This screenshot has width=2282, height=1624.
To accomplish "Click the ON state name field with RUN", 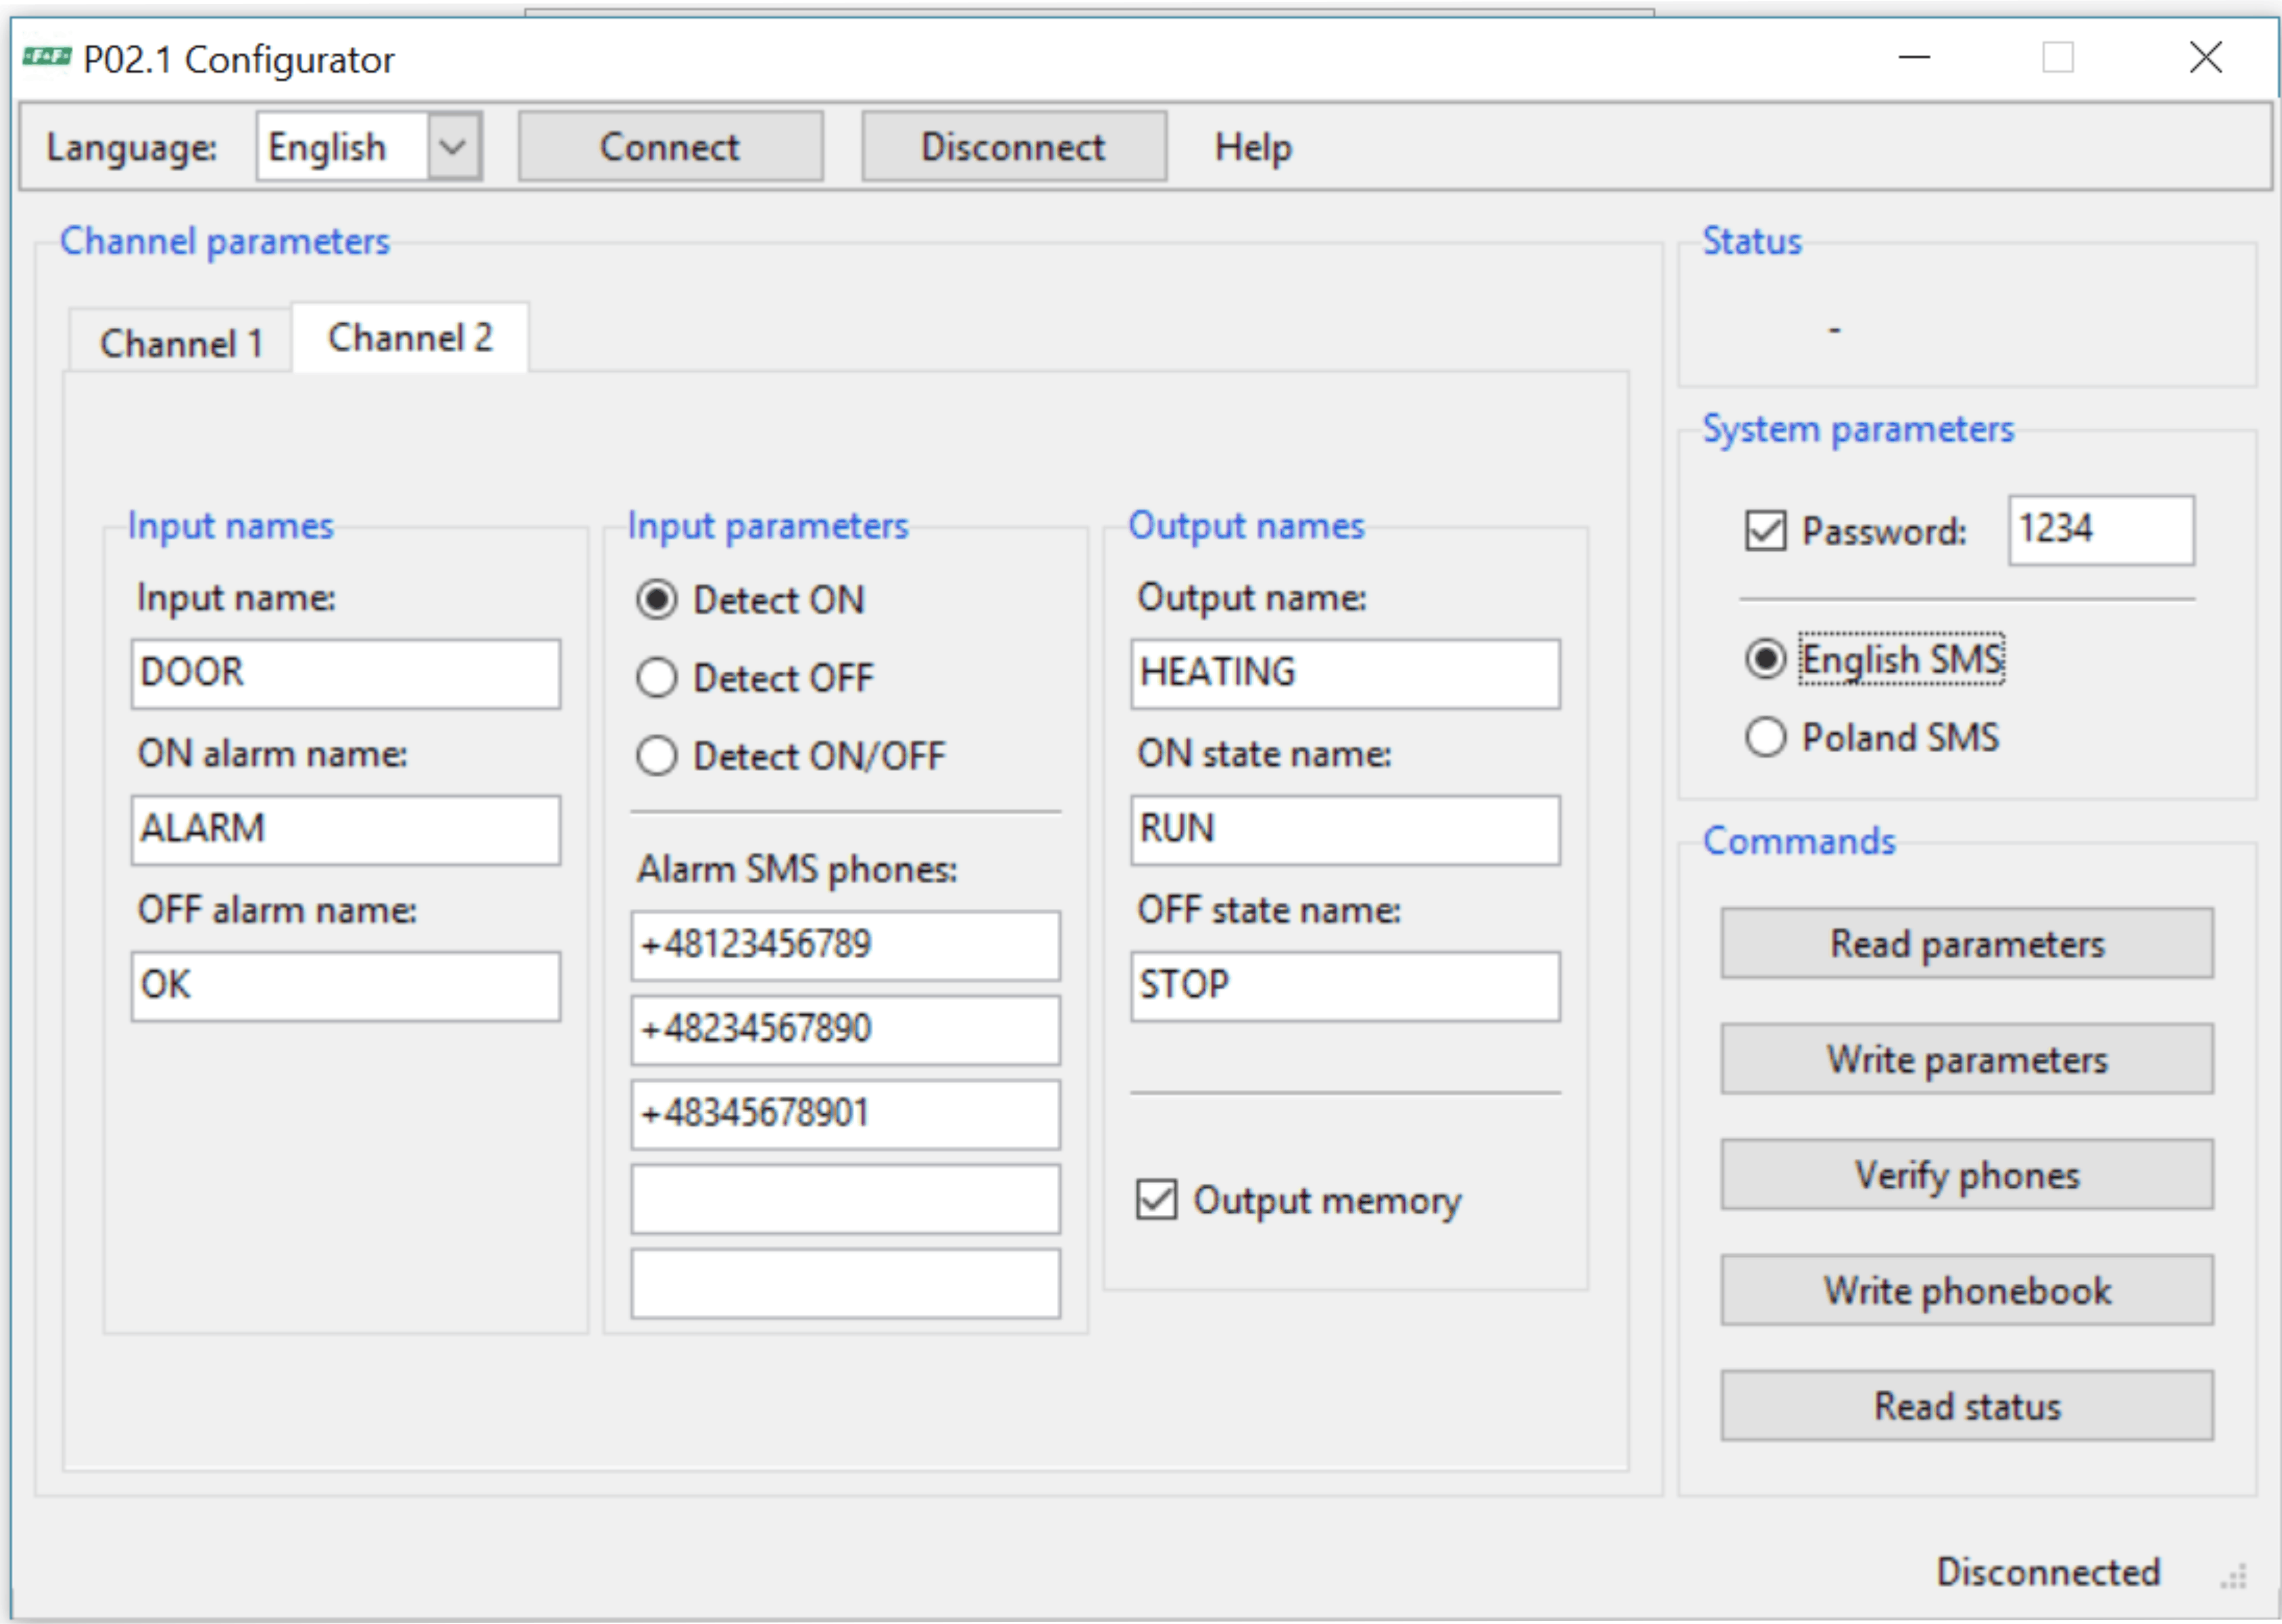I will coord(1346,830).
